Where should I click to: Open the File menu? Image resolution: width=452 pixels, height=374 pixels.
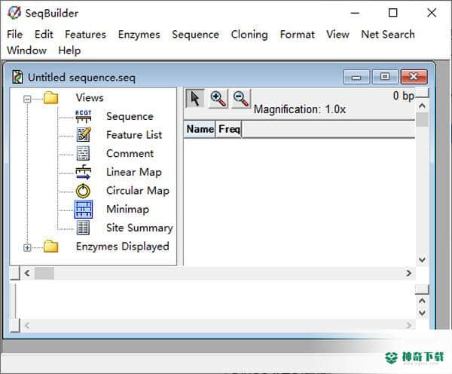pyautogui.click(x=15, y=35)
